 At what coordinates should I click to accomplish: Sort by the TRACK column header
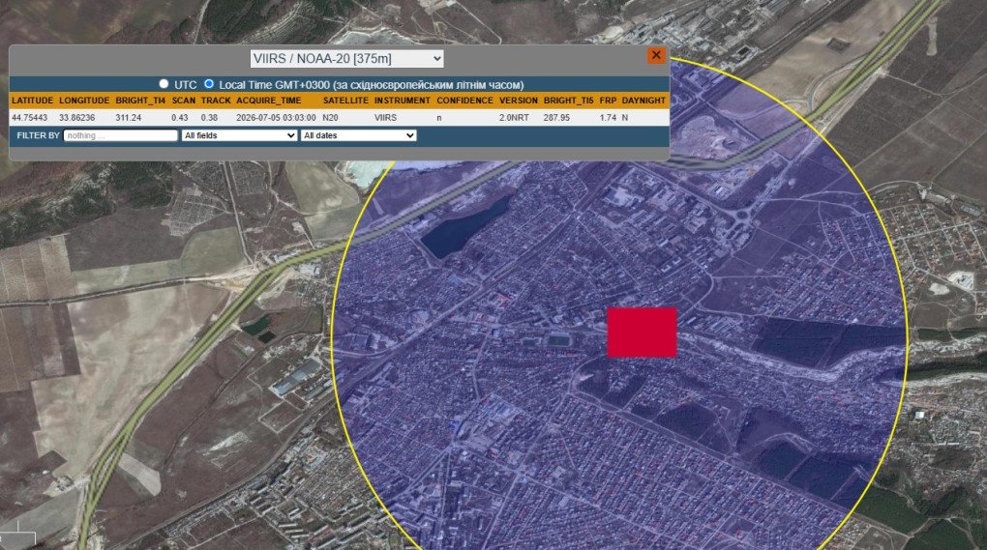pos(216,101)
